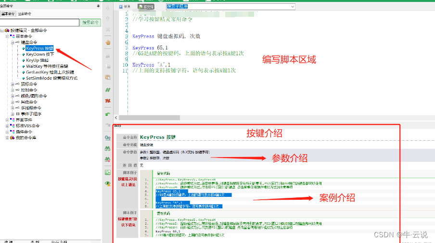Screen dimensions: 435x243
Task: Expand the 我的命令库 tree node
Action: (7, 137)
